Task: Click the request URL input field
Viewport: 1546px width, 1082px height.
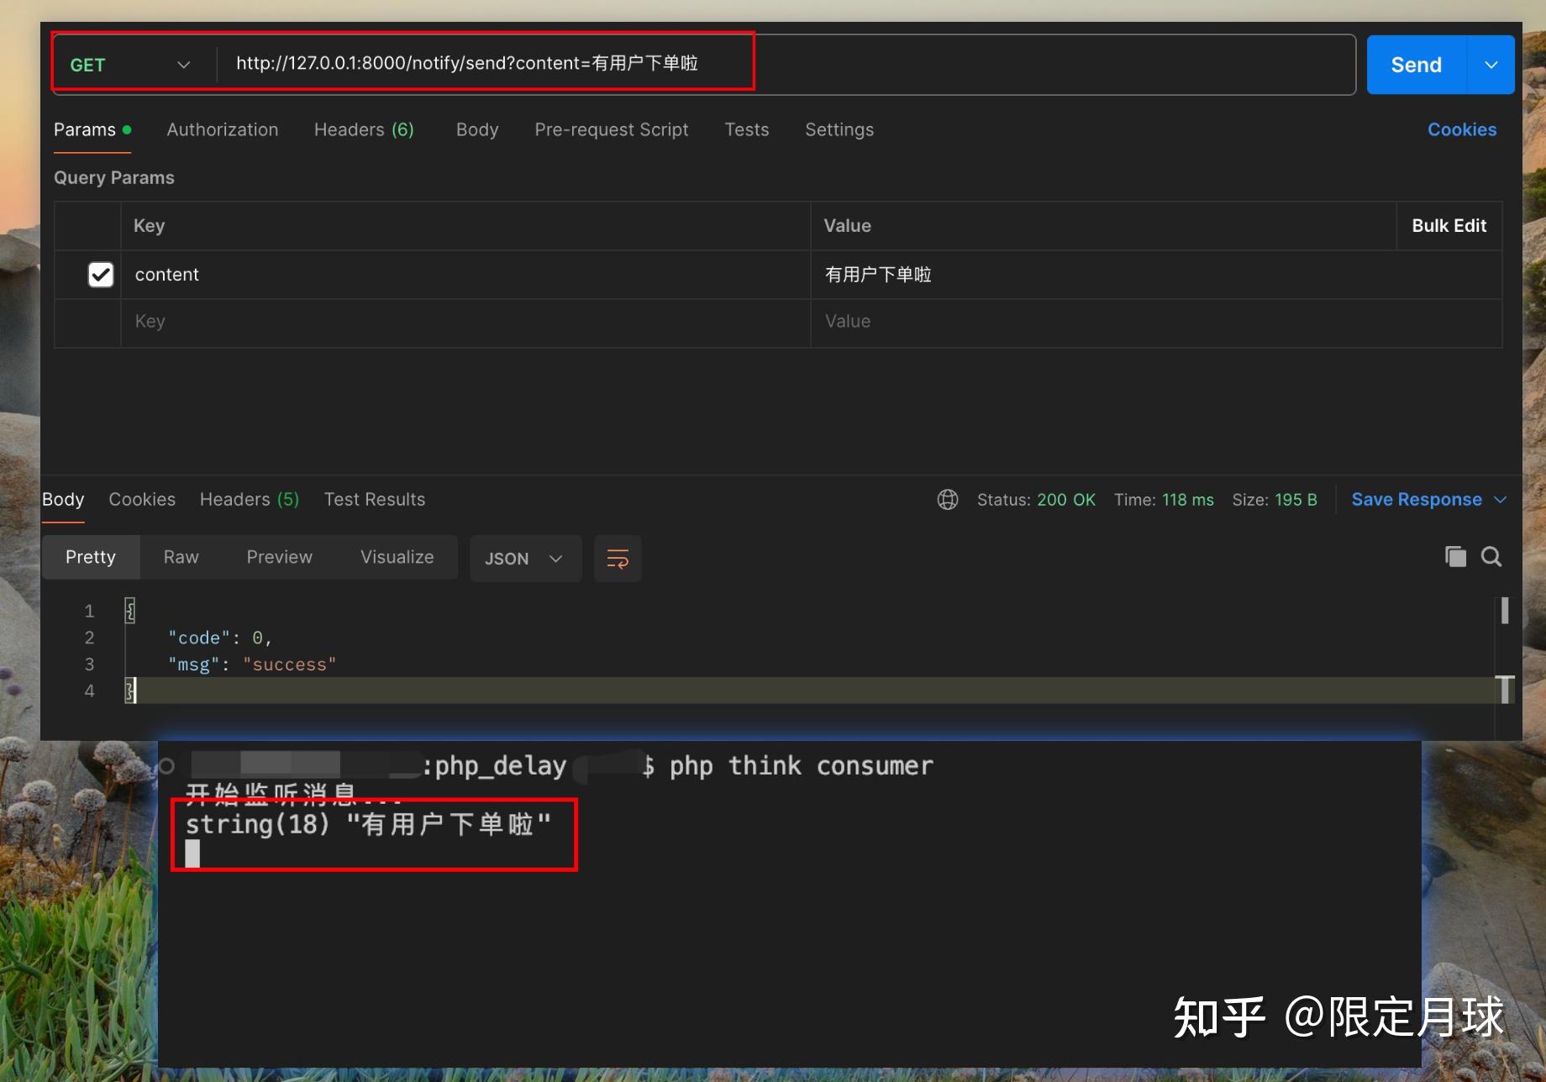Action: point(672,64)
